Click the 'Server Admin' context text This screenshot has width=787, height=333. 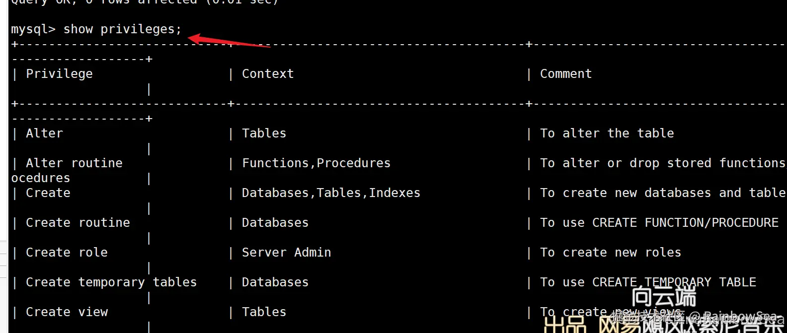coord(286,253)
